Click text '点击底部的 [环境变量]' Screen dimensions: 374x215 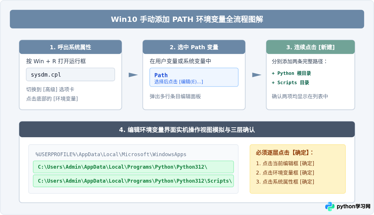point(52,99)
